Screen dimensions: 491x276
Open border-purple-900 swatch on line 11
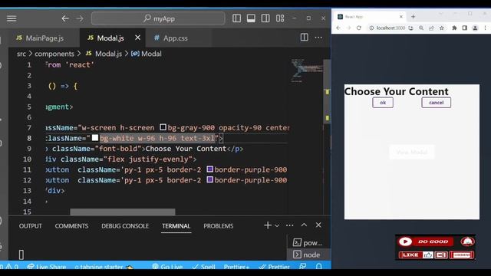(x=209, y=169)
